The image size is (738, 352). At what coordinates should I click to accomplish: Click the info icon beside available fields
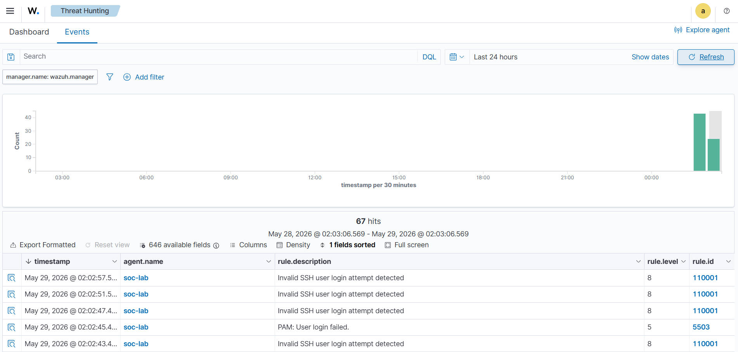click(x=216, y=245)
